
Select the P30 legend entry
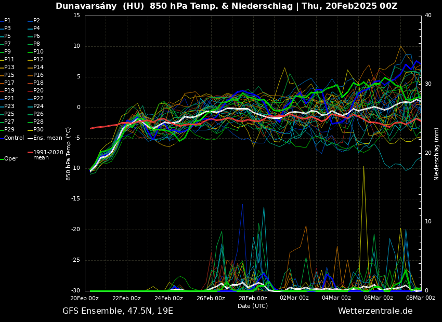click(x=38, y=130)
